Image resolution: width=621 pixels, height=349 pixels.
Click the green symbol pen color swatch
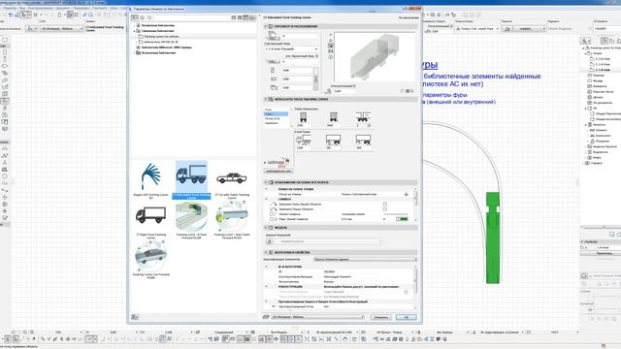pos(402,219)
